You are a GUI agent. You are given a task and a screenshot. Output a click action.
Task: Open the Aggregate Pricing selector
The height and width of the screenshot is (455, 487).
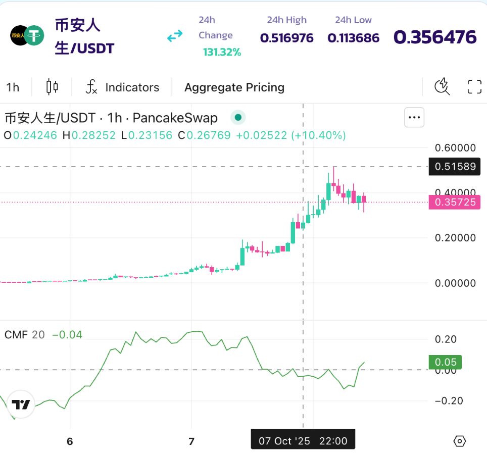coord(234,87)
